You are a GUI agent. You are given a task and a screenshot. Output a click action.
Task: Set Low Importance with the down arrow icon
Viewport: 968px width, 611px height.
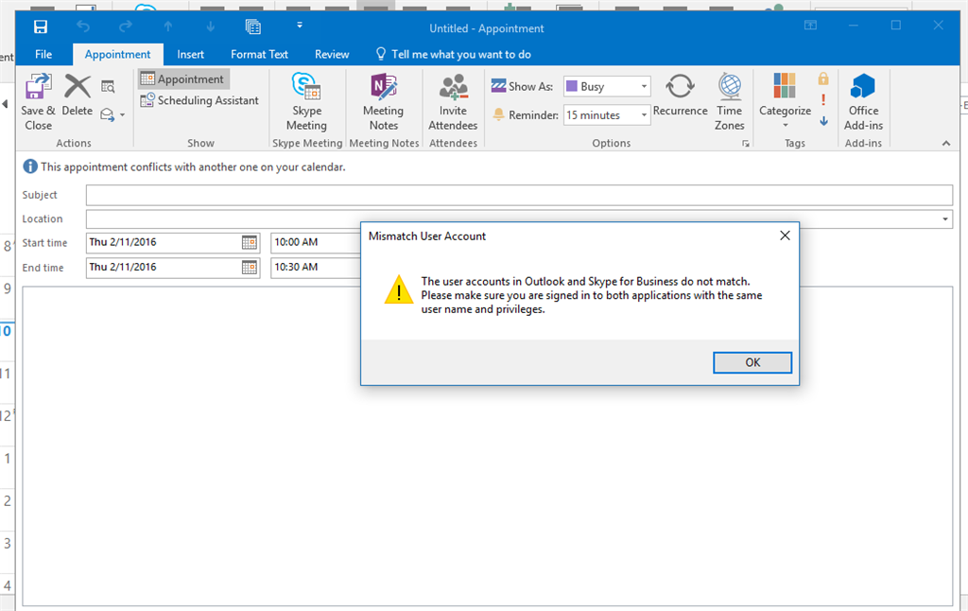pyautogui.click(x=823, y=120)
